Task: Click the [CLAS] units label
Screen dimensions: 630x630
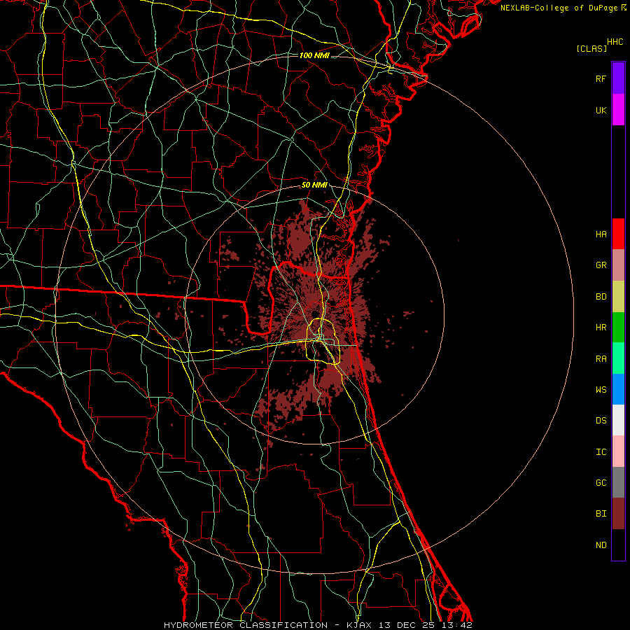Action: click(x=591, y=48)
